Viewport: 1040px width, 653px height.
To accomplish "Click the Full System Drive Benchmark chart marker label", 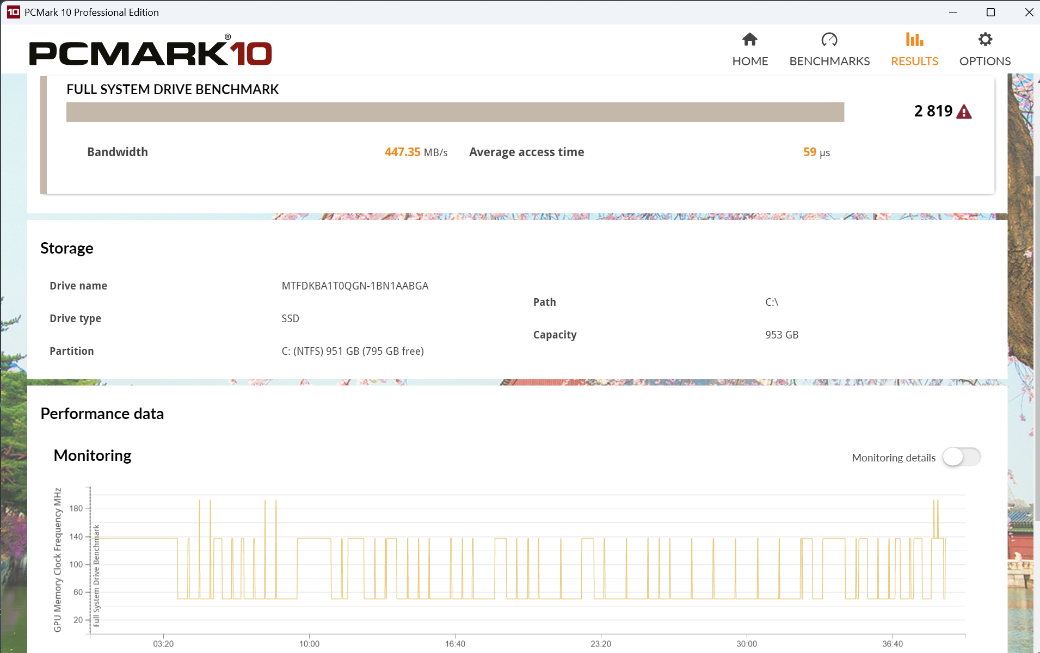I will (97, 575).
